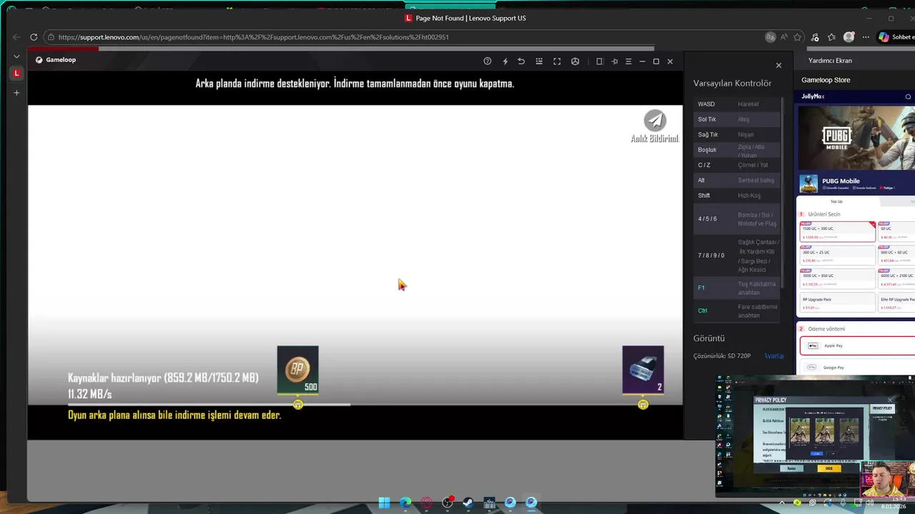Toggle the side panel layout icon
915x514 pixels.
tap(600, 61)
